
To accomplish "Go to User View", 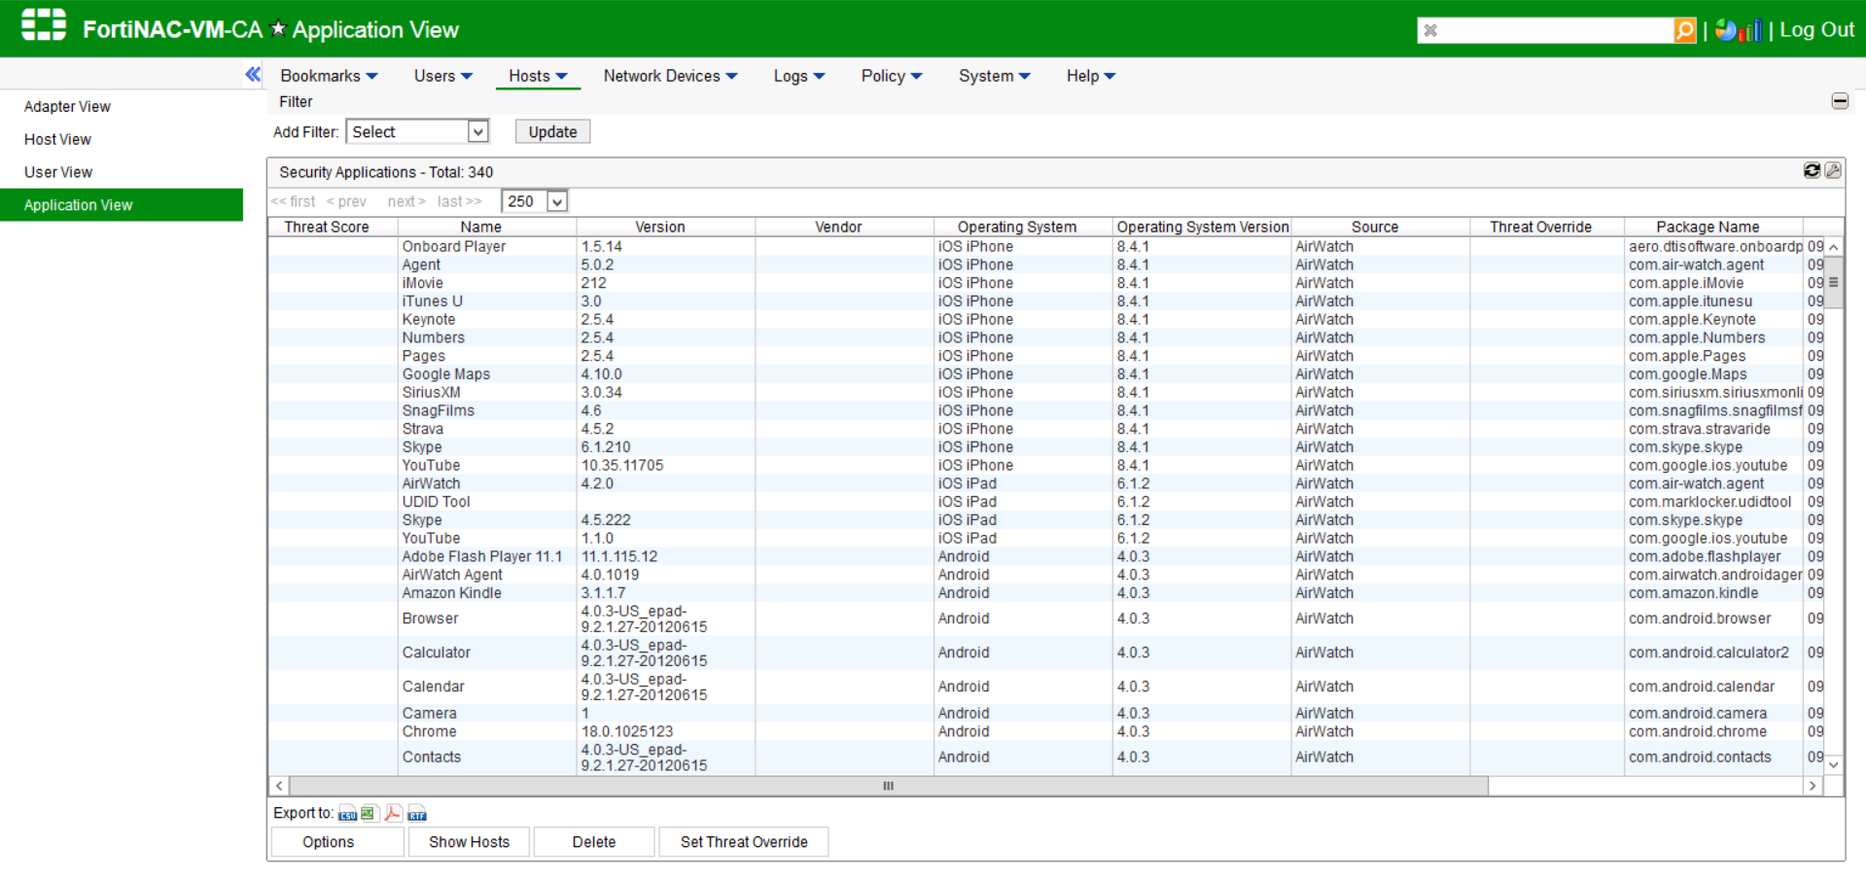I will tap(58, 172).
